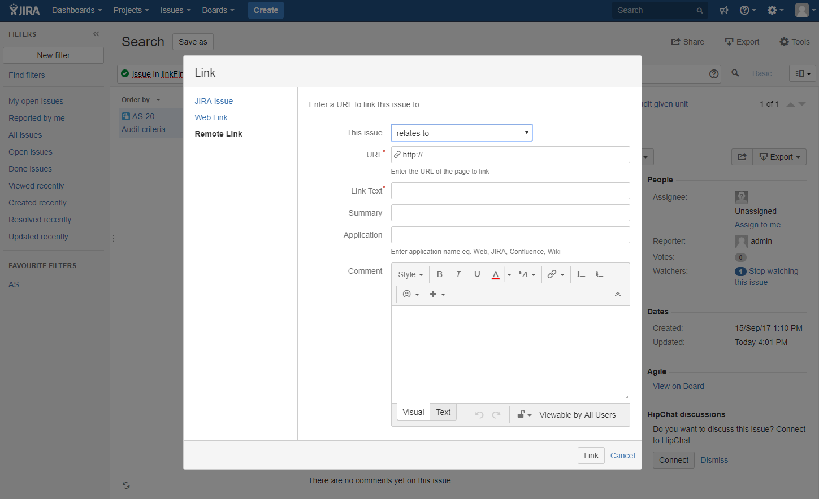Open the Tools gear menu
Screen dimensions: 819x499
(x=794, y=42)
